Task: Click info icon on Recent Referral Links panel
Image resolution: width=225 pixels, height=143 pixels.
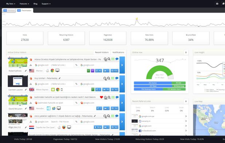Action: [186, 101]
